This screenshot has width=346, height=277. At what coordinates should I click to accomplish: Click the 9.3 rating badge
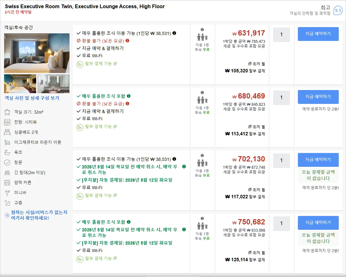(338, 10)
